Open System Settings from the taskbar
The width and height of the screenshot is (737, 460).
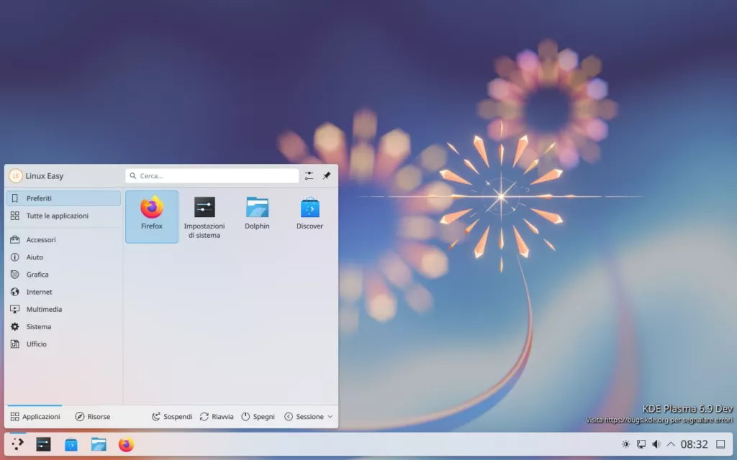tap(43, 444)
